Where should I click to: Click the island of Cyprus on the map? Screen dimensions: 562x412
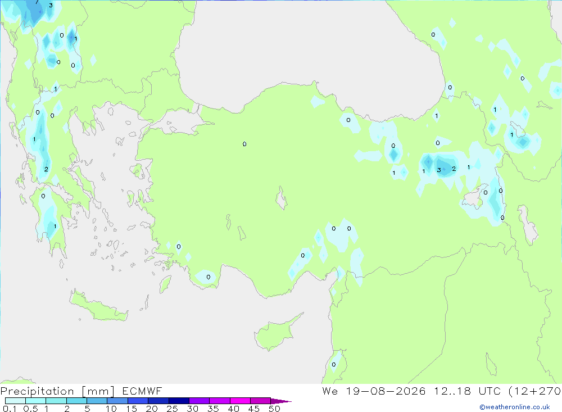coord(276,333)
